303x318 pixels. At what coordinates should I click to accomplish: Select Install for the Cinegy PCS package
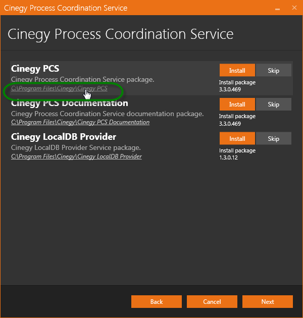click(237, 70)
